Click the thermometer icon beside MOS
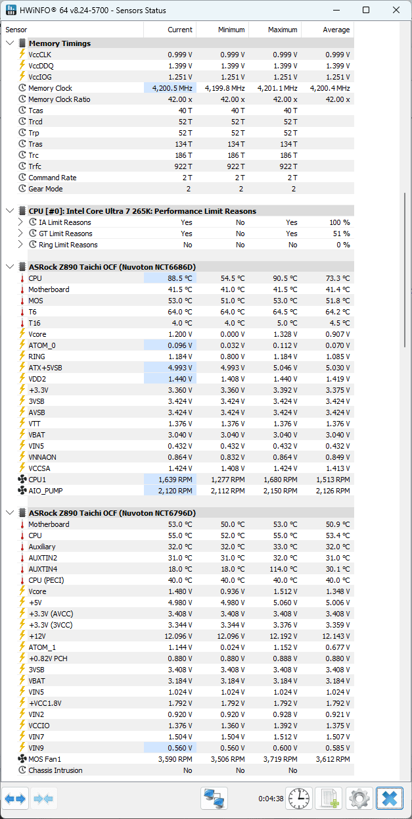The height and width of the screenshot is (819, 412). (22, 301)
